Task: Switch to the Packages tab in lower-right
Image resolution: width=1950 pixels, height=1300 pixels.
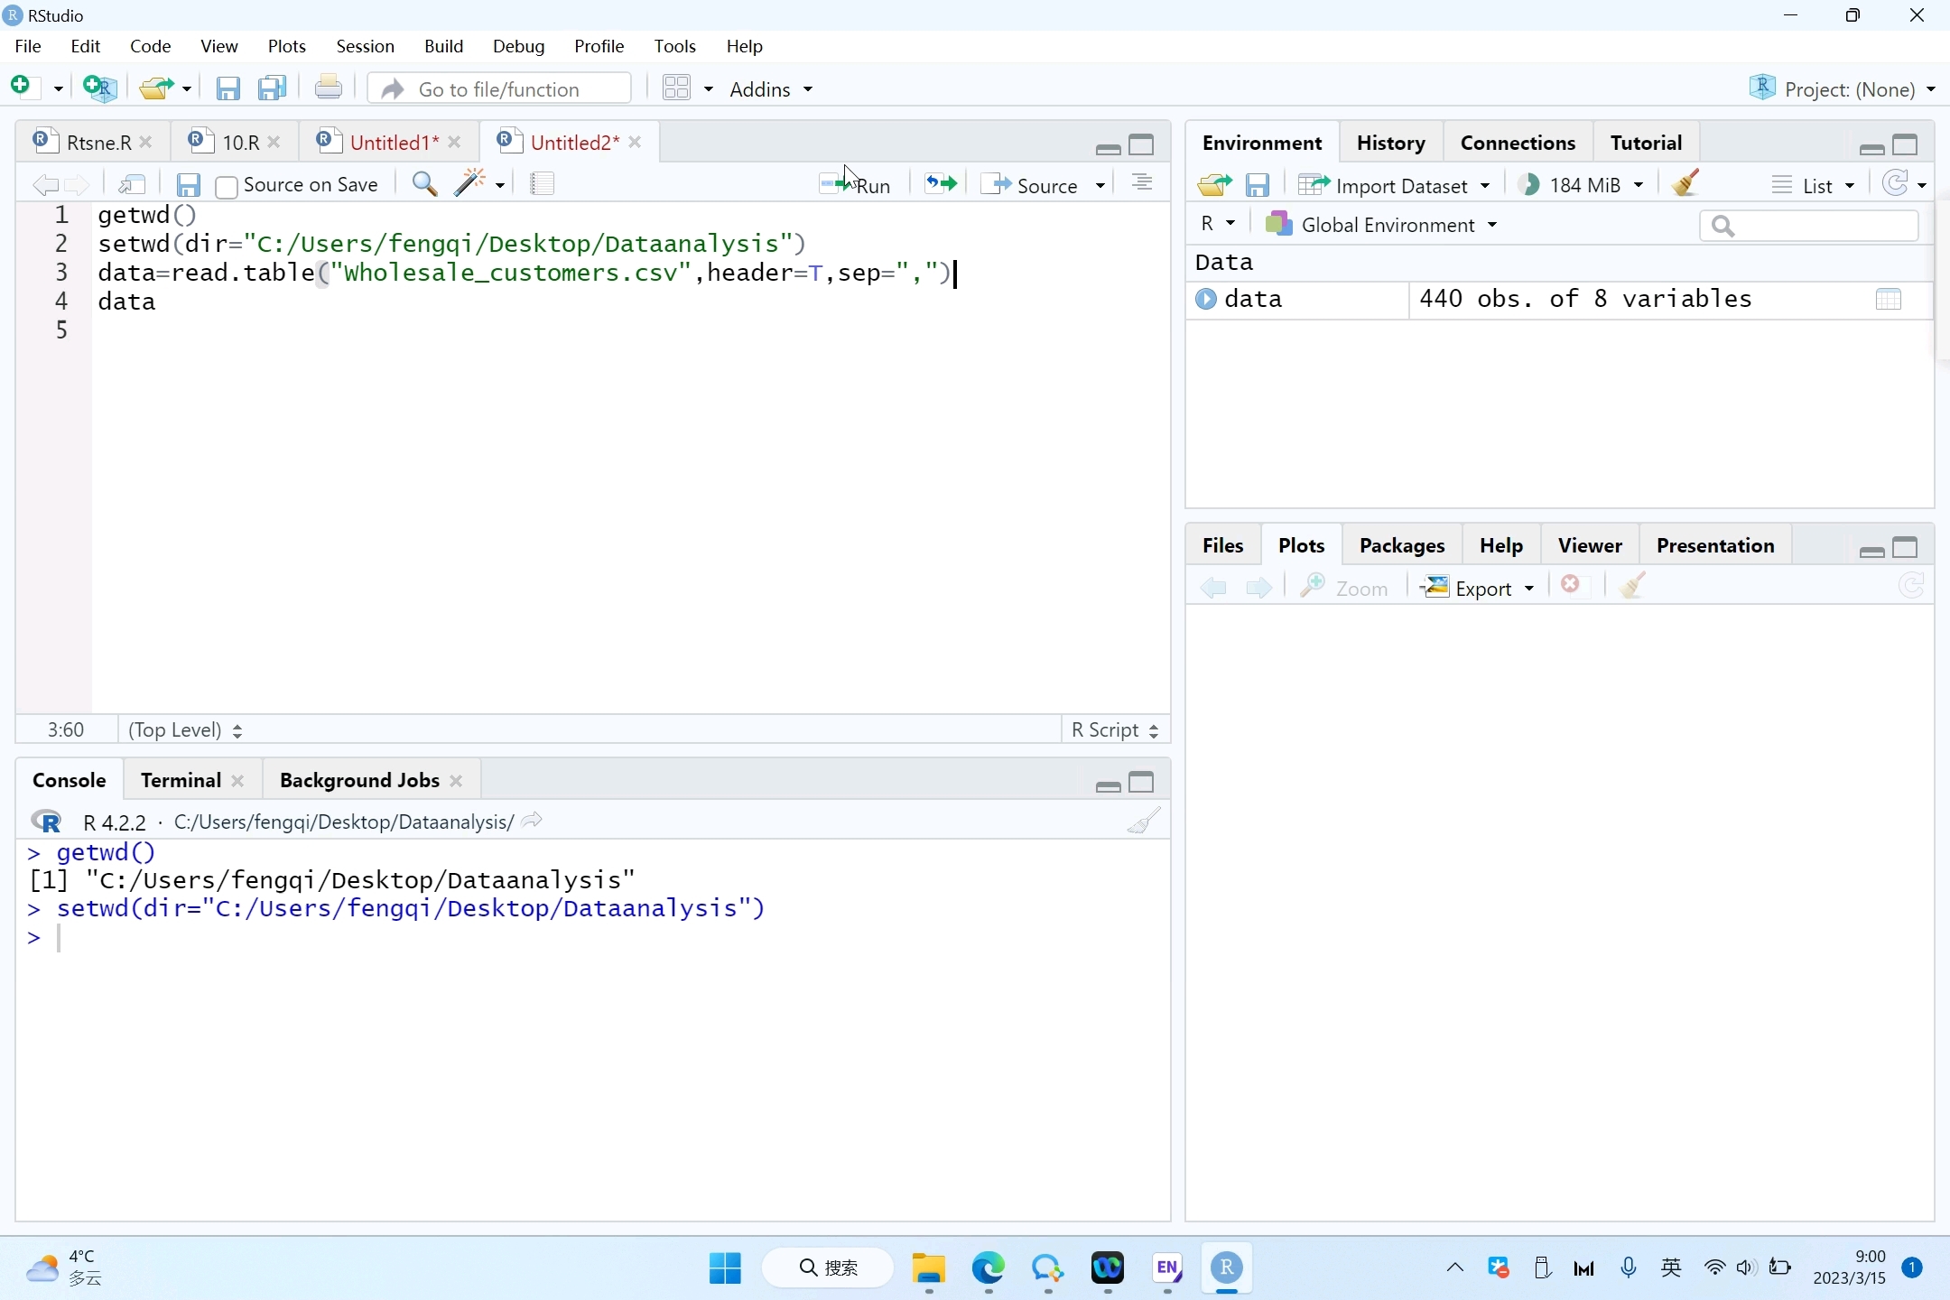Action: click(1403, 544)
